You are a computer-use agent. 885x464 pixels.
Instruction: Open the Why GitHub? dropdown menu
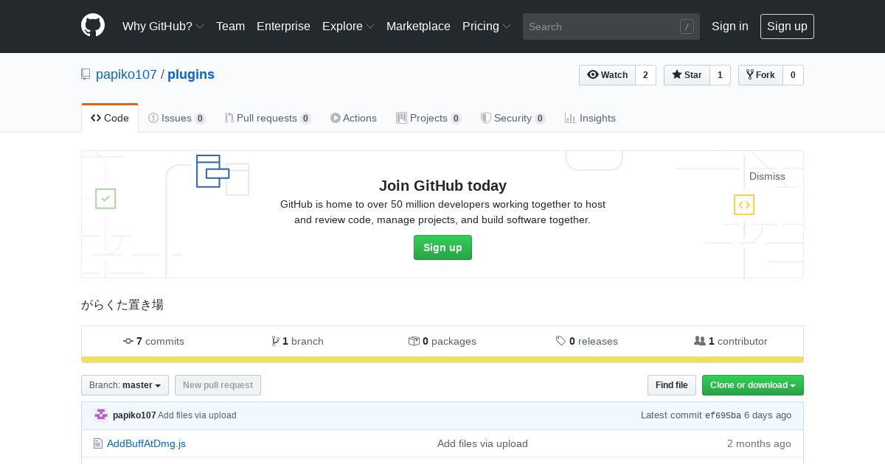pos(163,26)
